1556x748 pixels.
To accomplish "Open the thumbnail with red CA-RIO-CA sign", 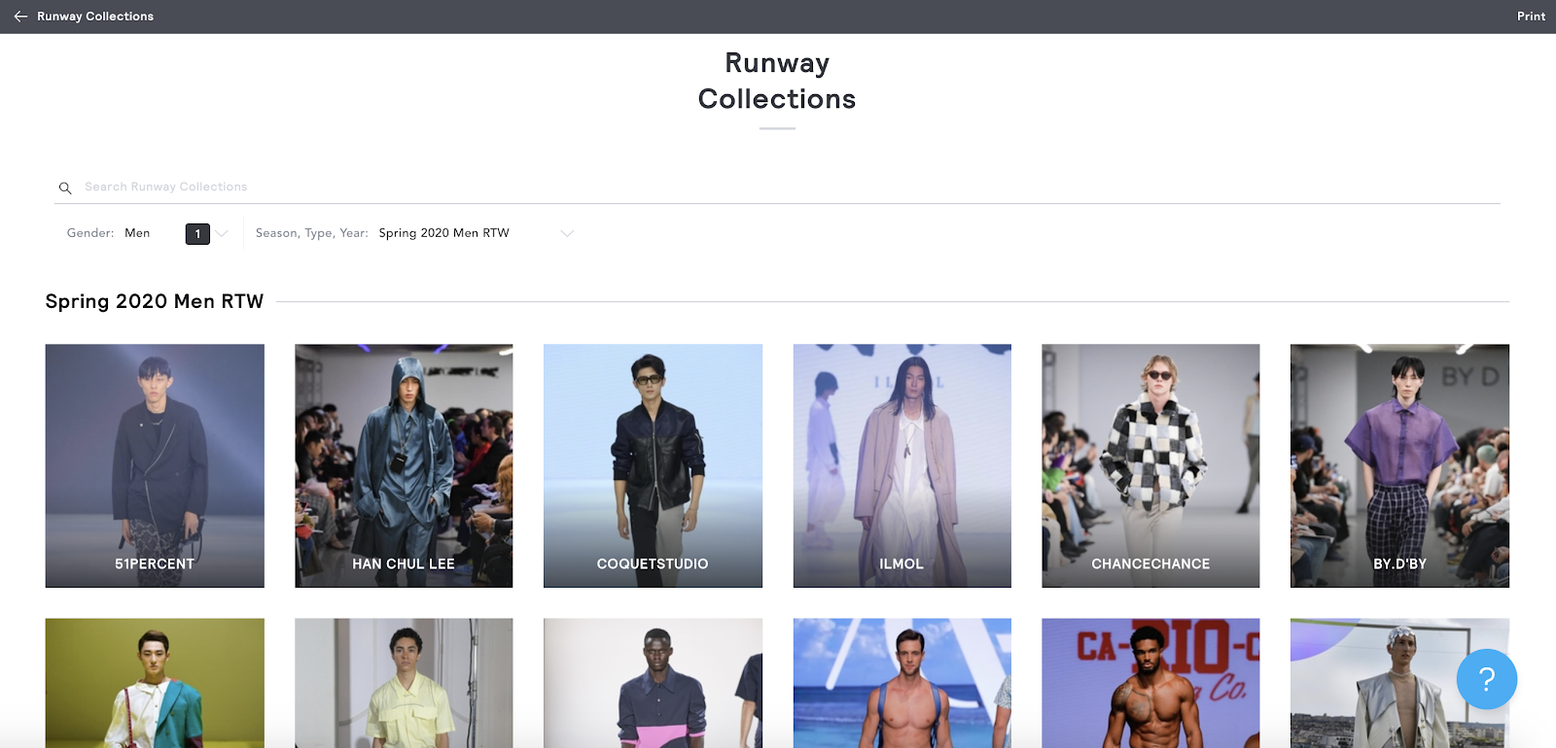I will (1150, 683).
